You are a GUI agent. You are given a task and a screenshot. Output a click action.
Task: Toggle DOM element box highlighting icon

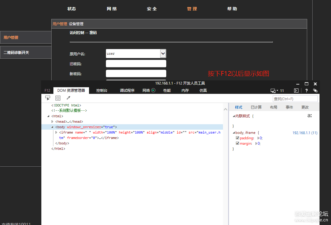pos(58,98)
